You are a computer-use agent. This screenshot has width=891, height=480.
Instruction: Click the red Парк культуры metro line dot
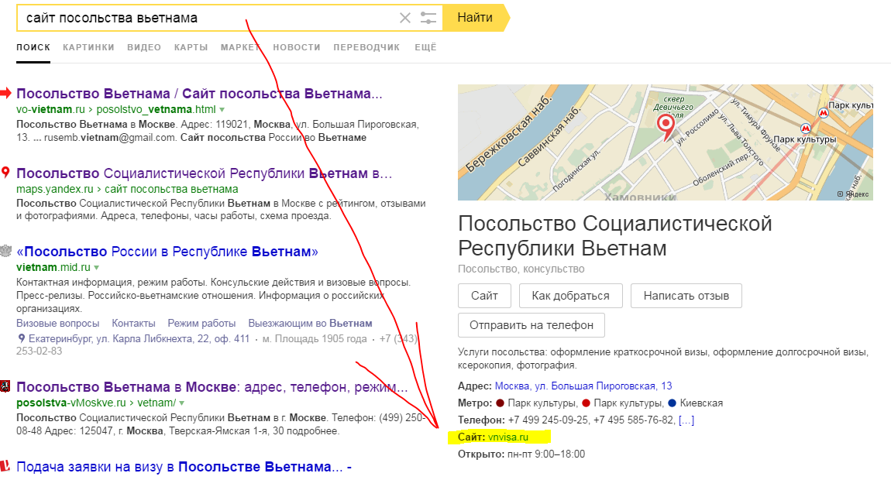587,403
